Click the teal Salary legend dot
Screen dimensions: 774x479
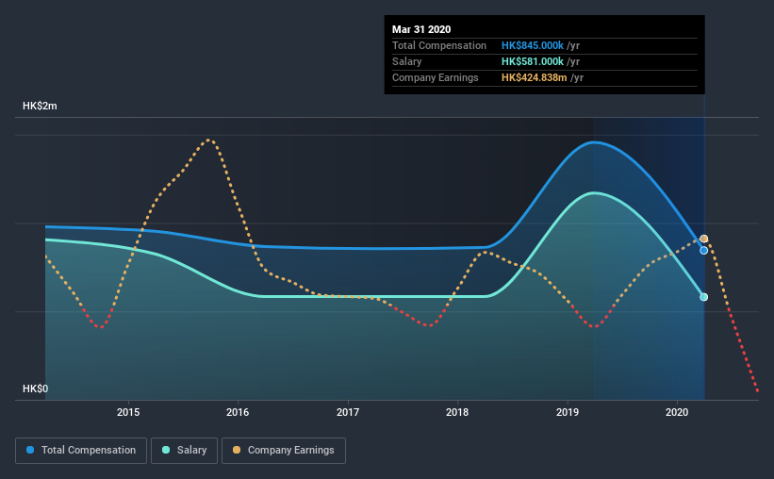coord(166,450)
